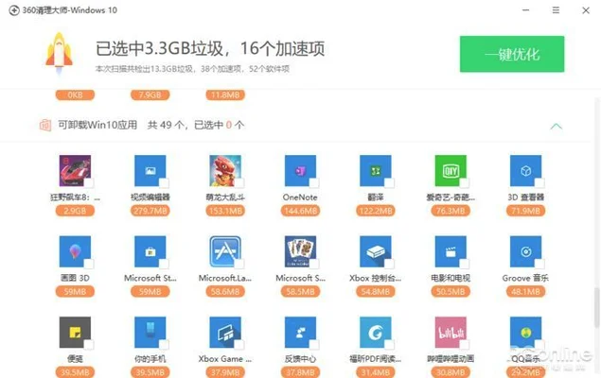Click the Xbox Game app icon
The width and height of the screenshot is (601, 378).
coord(225,332)
